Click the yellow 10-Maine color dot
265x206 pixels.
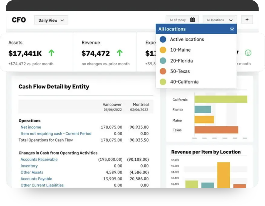(163, 50)
